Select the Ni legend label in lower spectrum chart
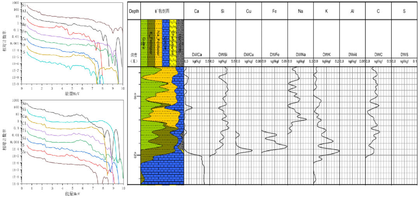The width and height of the screenshot is (420, 198). pyautogui.click(x=24, y=109)
